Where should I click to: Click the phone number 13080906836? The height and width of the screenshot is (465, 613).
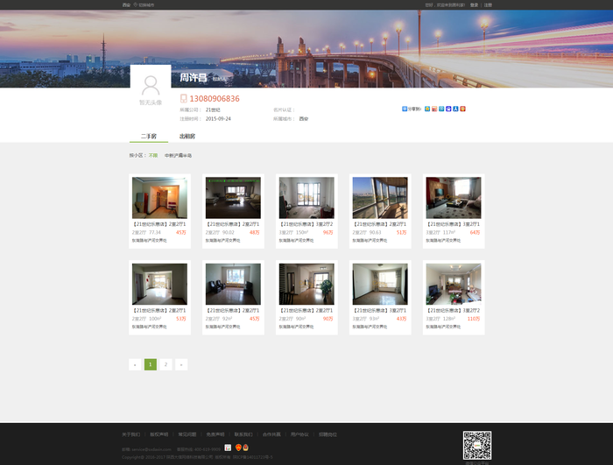tap(215, 99)
